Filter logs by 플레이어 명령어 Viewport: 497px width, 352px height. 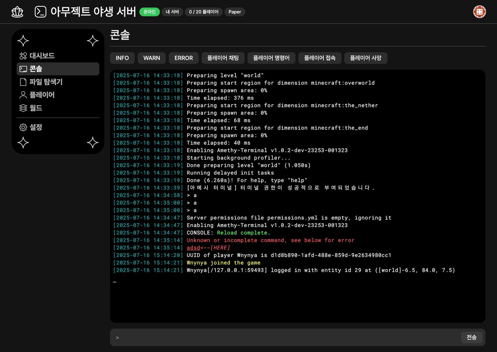pos(271,58)
